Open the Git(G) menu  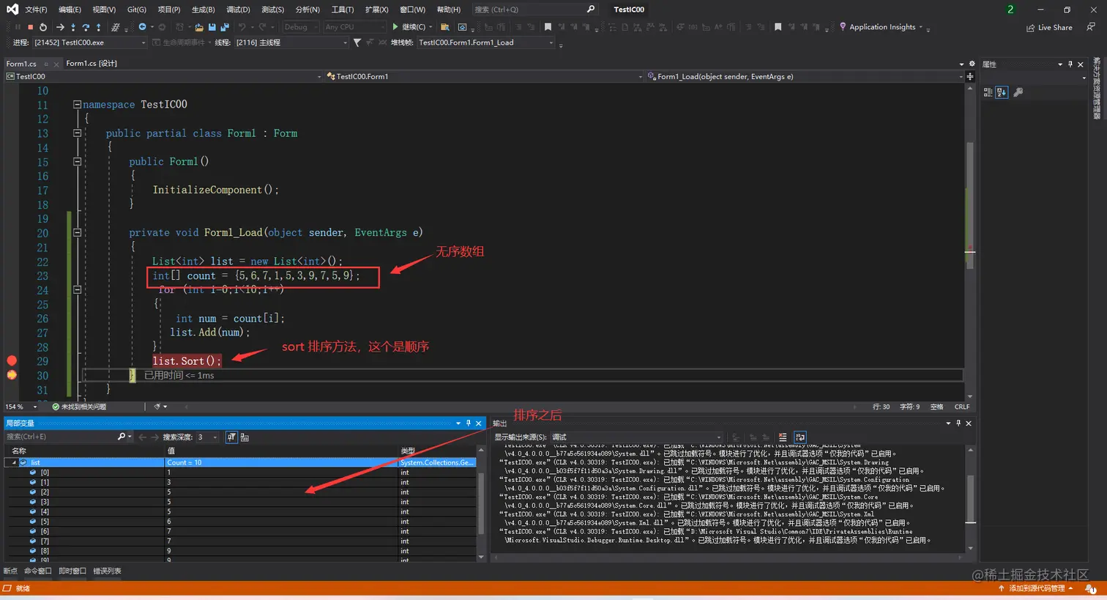click(x=136, y=10)
